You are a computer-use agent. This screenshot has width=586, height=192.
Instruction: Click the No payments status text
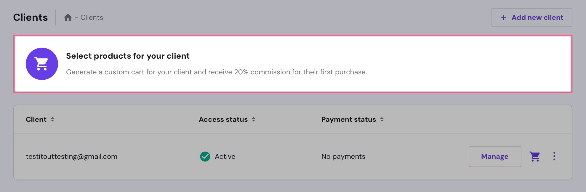(343, 156)
